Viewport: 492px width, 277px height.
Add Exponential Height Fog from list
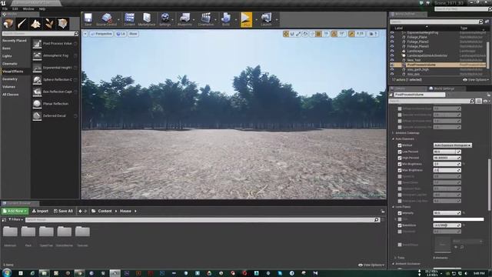click(55, 68)
